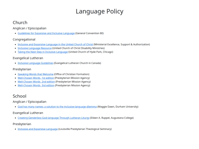Open the Inclusive Language Guidelines link

(35, 63)
